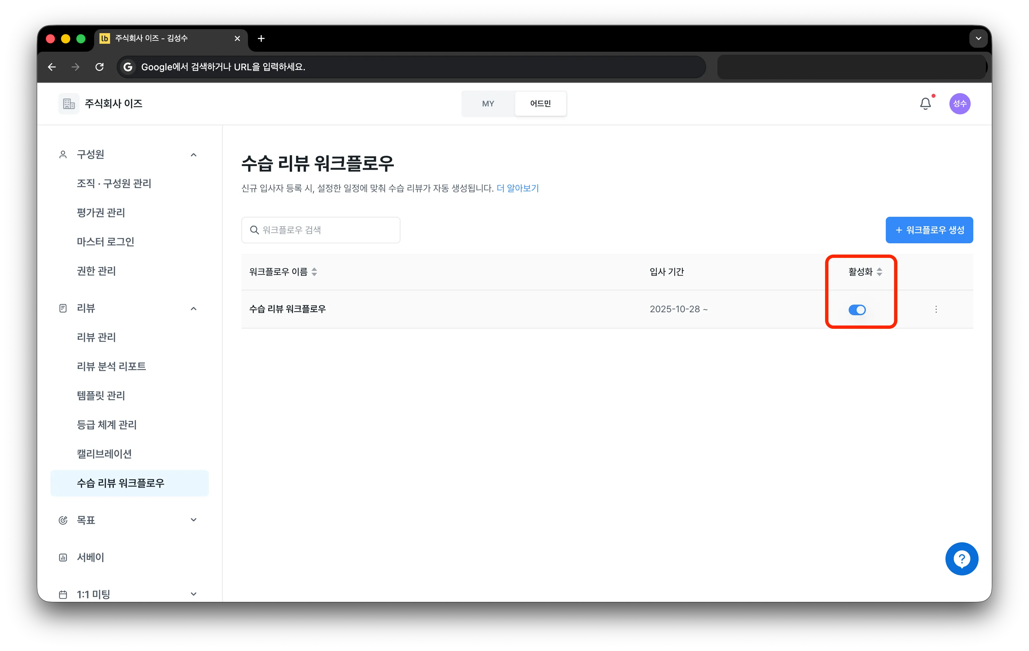Select 수습 리뷰 워크플로우 sidebar item

[130, 483]
